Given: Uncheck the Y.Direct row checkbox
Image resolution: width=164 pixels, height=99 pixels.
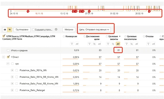Looking at the screenshot, I should coord(8,57).
